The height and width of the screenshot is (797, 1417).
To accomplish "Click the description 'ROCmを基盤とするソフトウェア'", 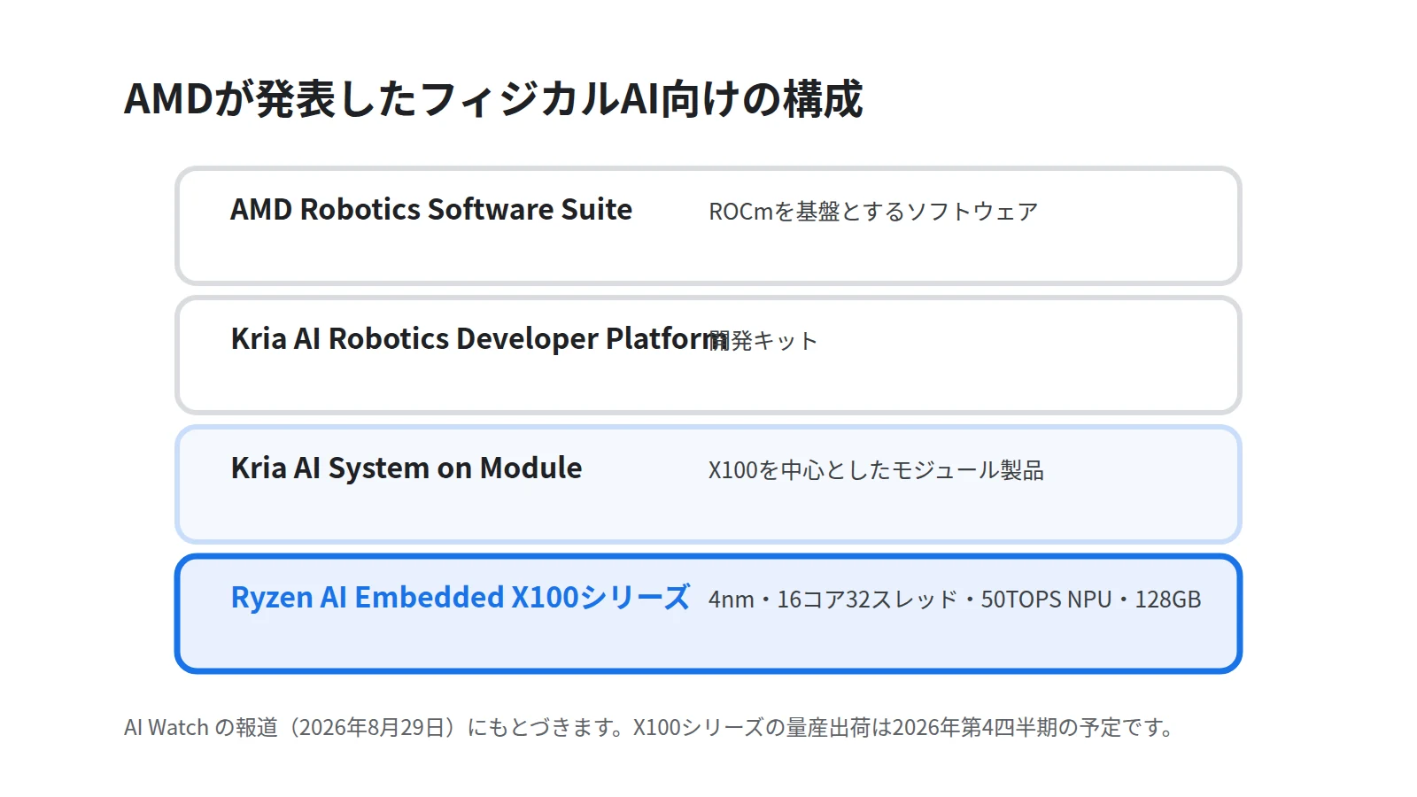I will (873, 212).
